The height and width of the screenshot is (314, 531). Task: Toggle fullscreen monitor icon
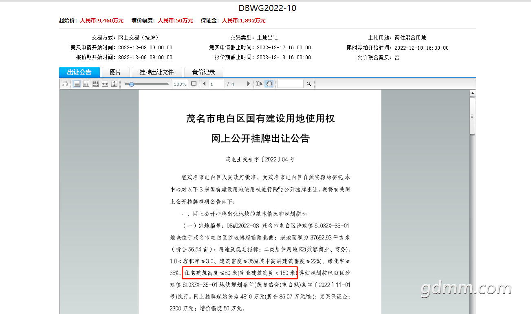[x=194, y=84]
